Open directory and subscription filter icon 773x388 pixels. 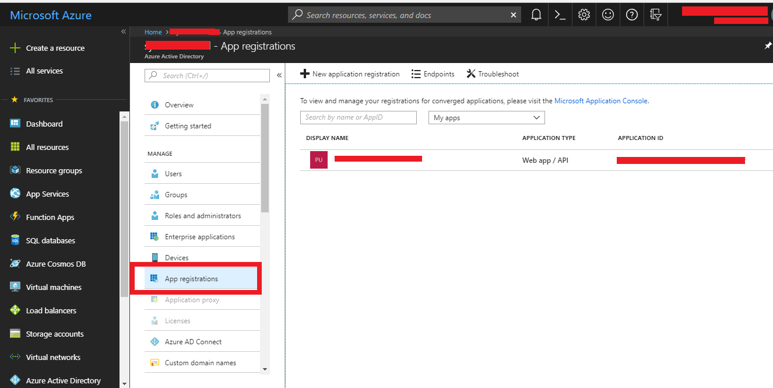(656, 15)
